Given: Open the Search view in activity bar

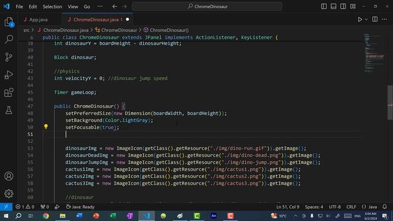Looking at the screenshot, I should click(9, 39).
